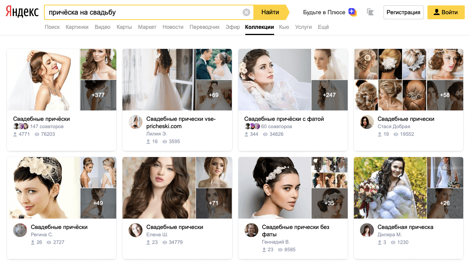Image resolution: width=469 pixels, height=264 pixels.
Task: Open Свадебная прическа collection title
Action: pyautogui.click(x=405, y=227)
